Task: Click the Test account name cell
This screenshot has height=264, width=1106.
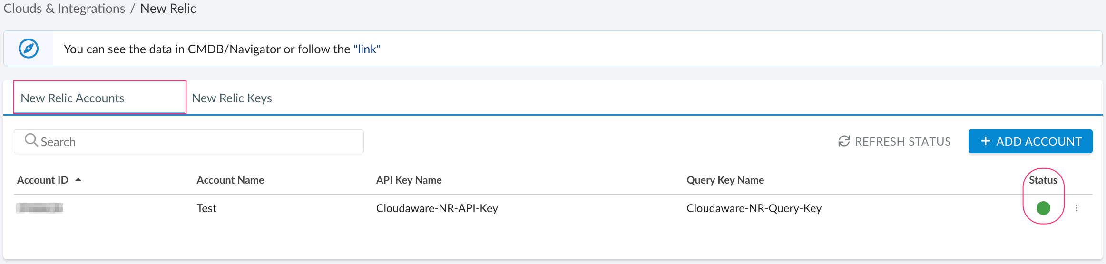Action: pyautogui.click(x=206, y=208)
